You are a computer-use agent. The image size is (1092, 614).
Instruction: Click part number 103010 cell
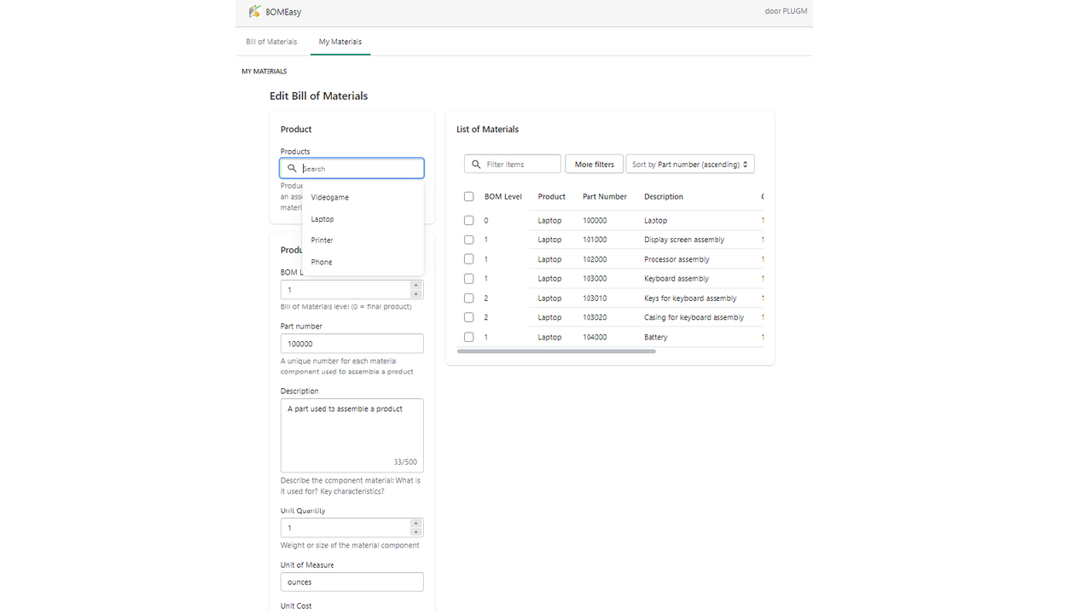click(595, 298)
